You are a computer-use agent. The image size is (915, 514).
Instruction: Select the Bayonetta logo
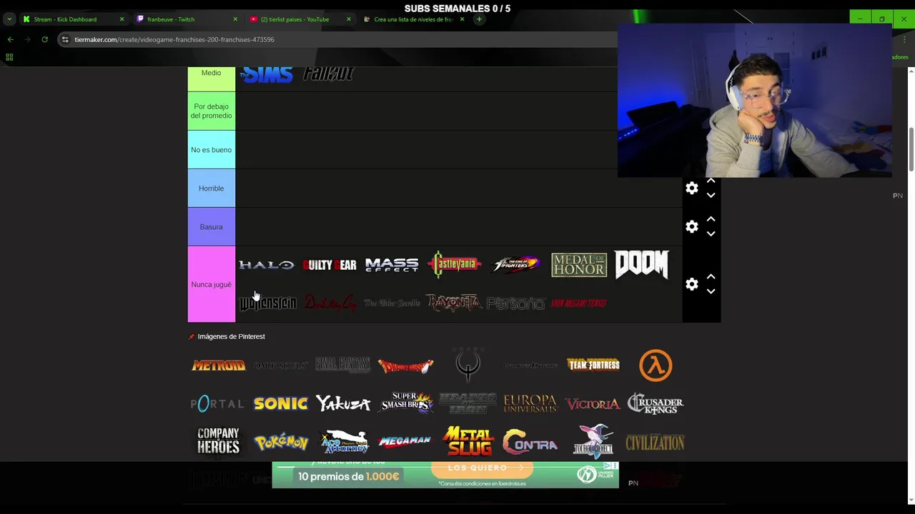tap(454, 303)
